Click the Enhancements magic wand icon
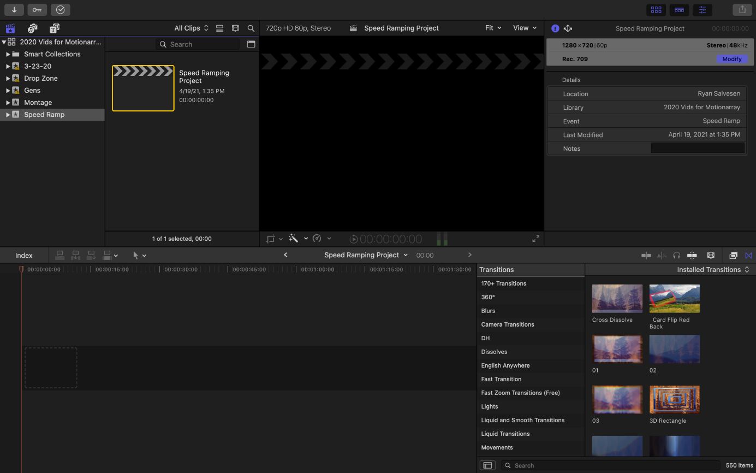This screenshot has height=473, width=756. click(x=293, y=239)
